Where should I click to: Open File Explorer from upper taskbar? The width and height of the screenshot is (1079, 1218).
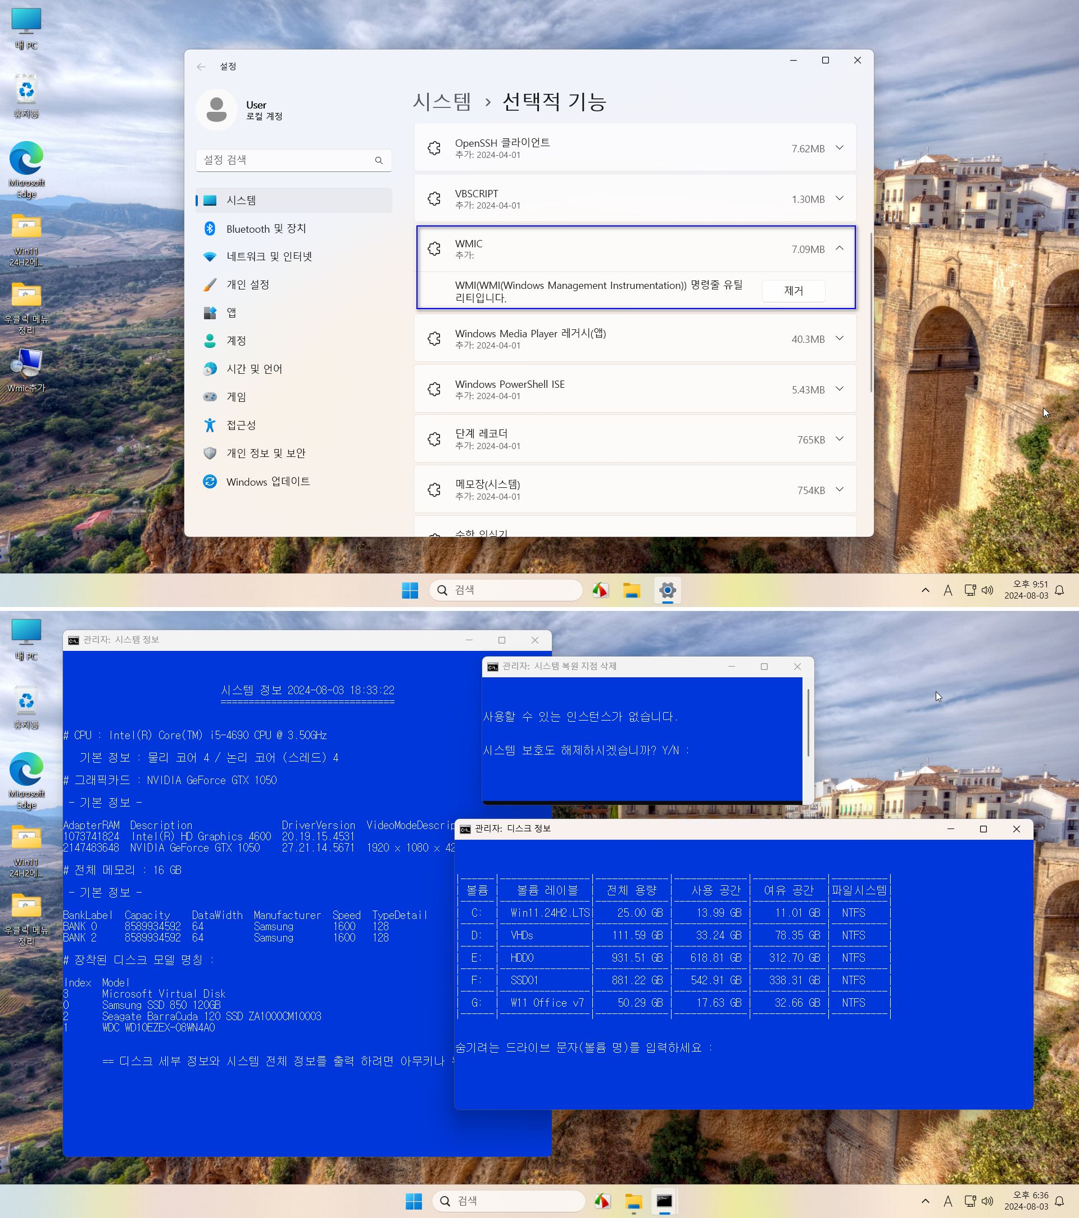pyautogui.click(x=632, y=591)
